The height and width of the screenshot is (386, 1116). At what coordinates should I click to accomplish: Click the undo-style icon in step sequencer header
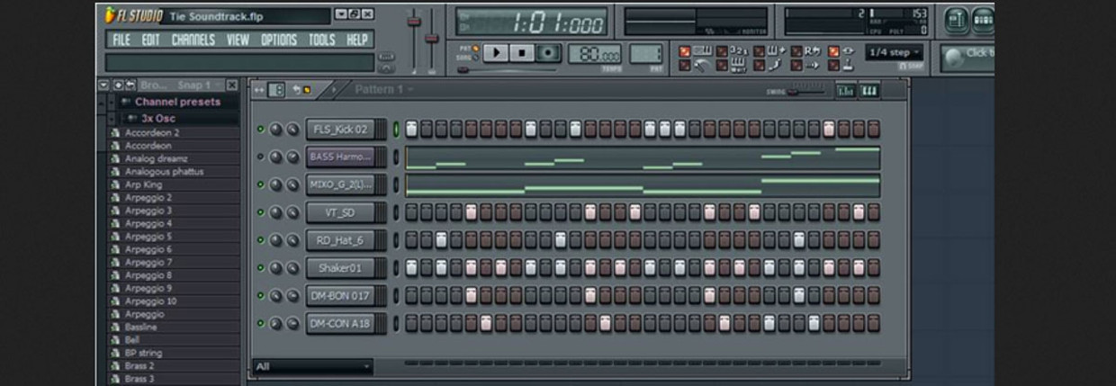[296, 90]
